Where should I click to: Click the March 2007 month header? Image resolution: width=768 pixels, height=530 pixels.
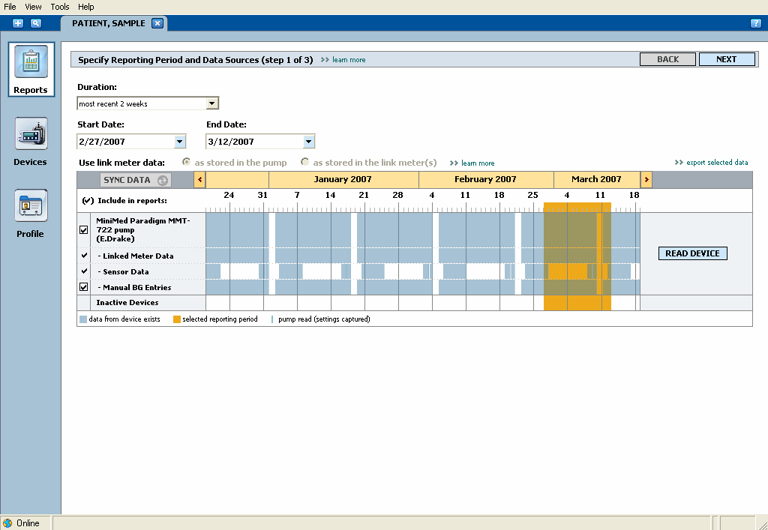tap(596, 180)
